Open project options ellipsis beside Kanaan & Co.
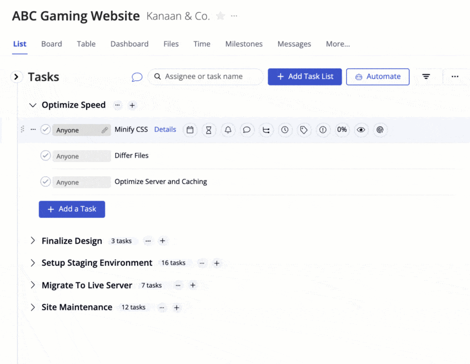Image resolution: width=470 pixels, height=364 pixels. 234,16
